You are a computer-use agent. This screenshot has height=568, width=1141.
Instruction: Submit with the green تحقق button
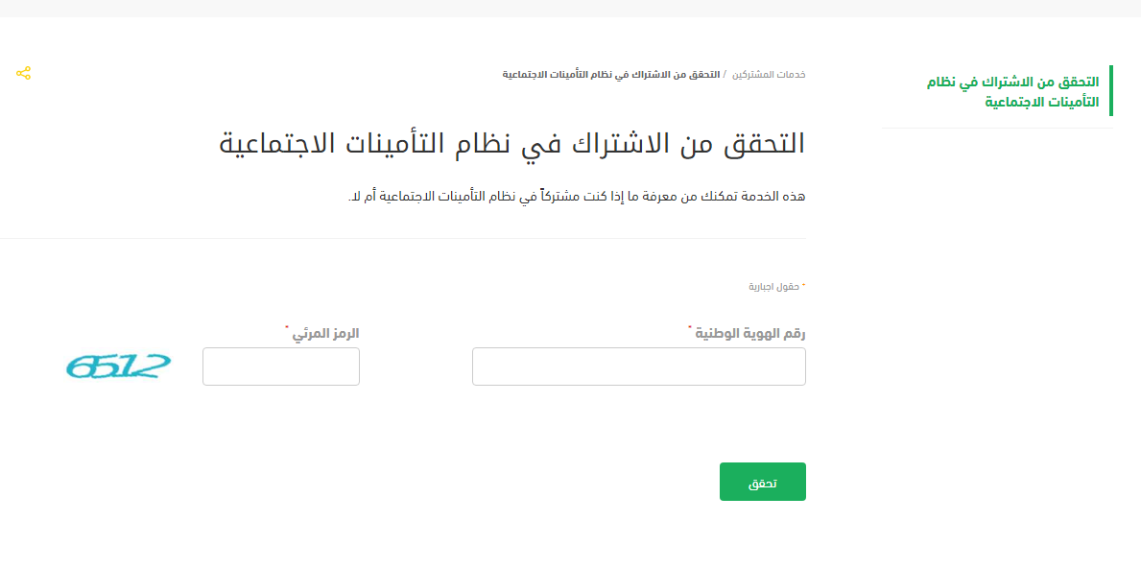click(x=763, y=482)
